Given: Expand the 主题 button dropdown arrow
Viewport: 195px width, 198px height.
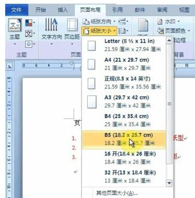Looking at the screenshot, I should pos(15,44).
